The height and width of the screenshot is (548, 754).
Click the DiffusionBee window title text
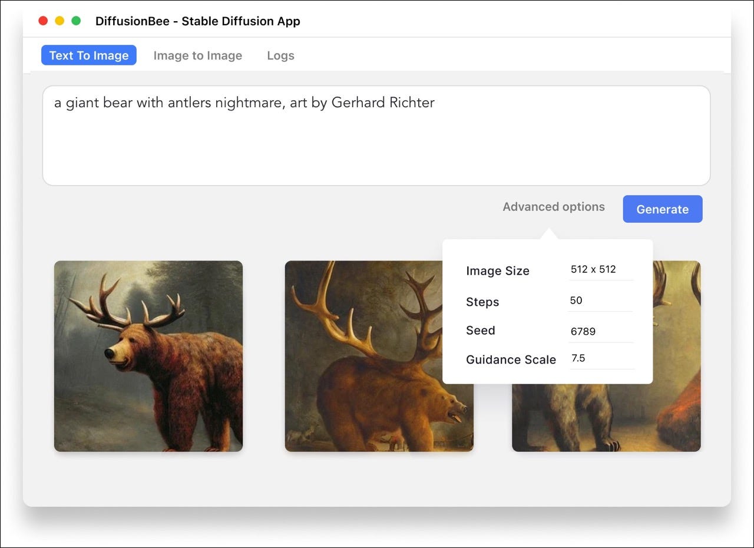pyautogui.click(x=197, y=21)
